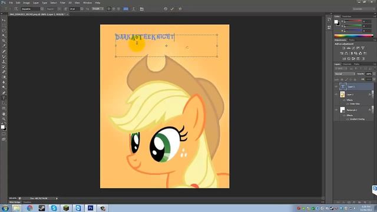Select the Hand tool
Image resolution: width=377 pixels, height=212 pixels.
(4, 114)
